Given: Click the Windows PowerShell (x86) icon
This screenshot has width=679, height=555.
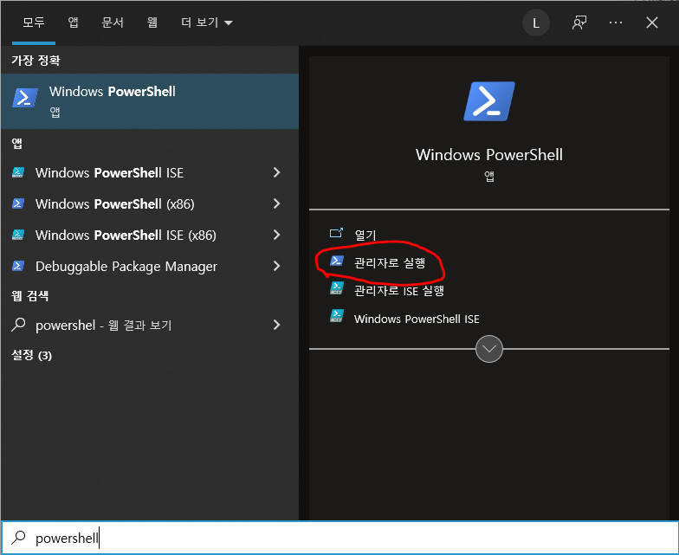Looking at the screenshot, I should (x=17, y=203).
